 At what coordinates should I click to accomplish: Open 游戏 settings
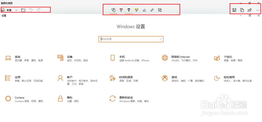[x=183, y=79]
